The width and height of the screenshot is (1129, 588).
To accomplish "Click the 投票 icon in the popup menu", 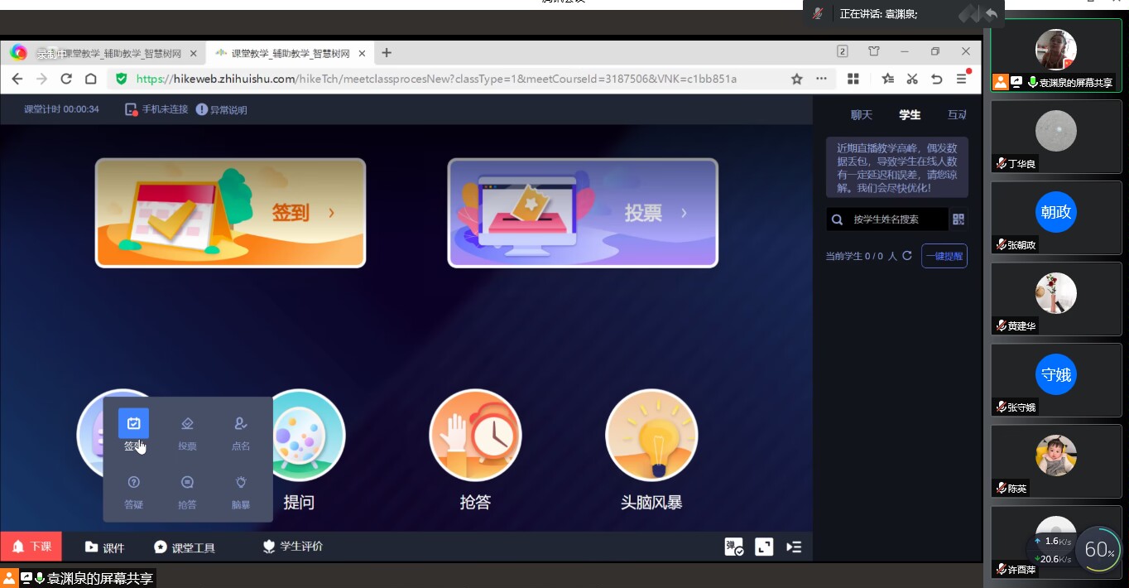I will tap(187, 424).
